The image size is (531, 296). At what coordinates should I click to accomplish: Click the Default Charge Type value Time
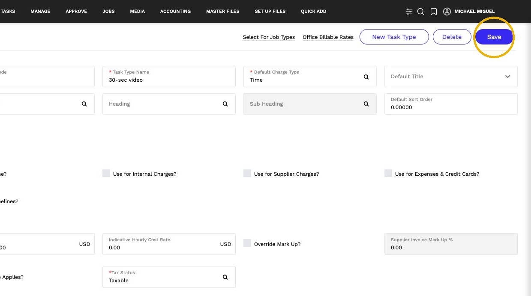pos(256,80)
